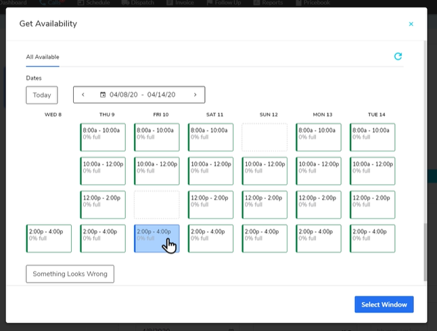Click the refresh availability icon
Viewport: 437px width, 331px height.
click(398, 57)
